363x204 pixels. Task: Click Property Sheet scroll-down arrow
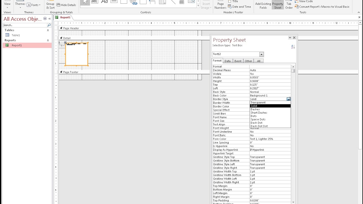(293, 202)
